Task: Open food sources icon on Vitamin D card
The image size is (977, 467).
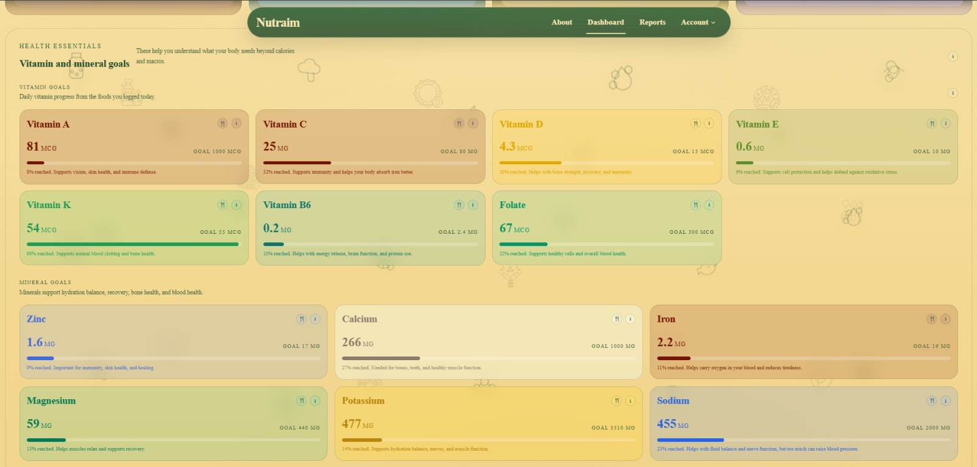Action: point(696,123)
